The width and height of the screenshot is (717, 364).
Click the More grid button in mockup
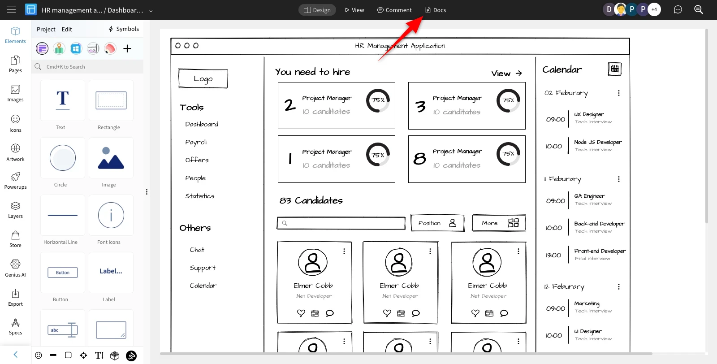pos(499,223)
